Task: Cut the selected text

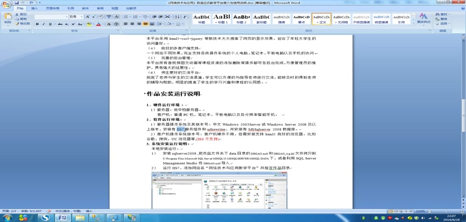Action: [22, 14]
